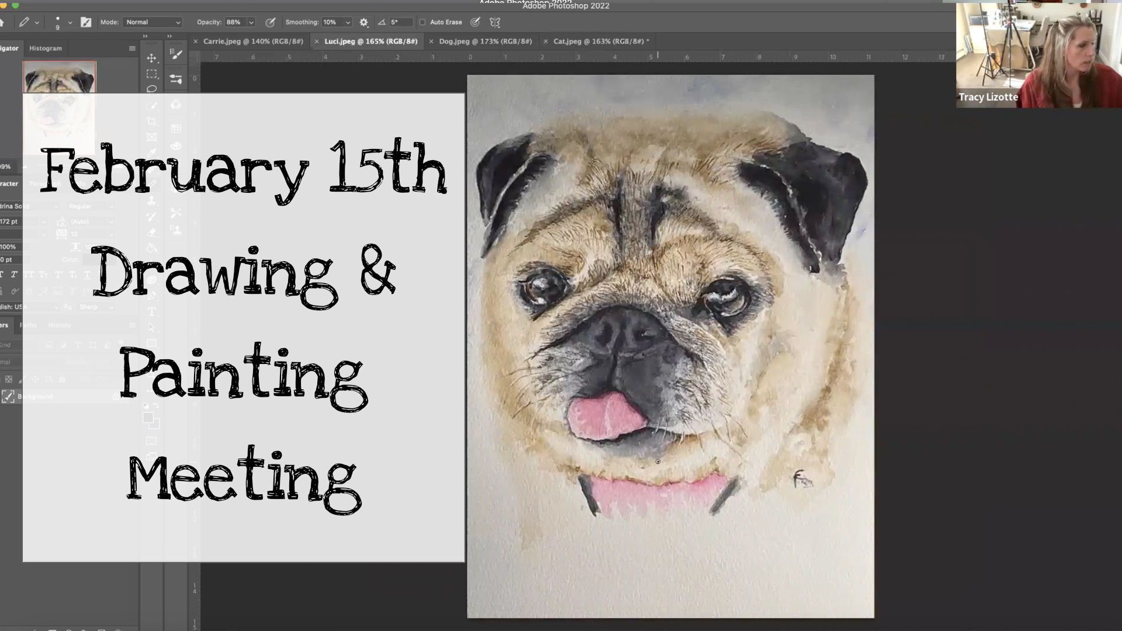
Task: Click the baseline shift field showing 0 pt
Action: click(x=12, y=259)
